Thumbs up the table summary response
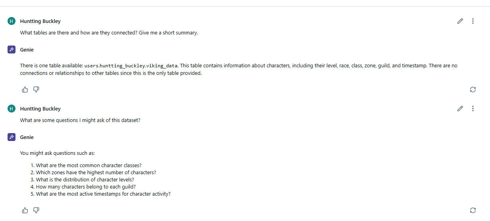 coord(25,90)
